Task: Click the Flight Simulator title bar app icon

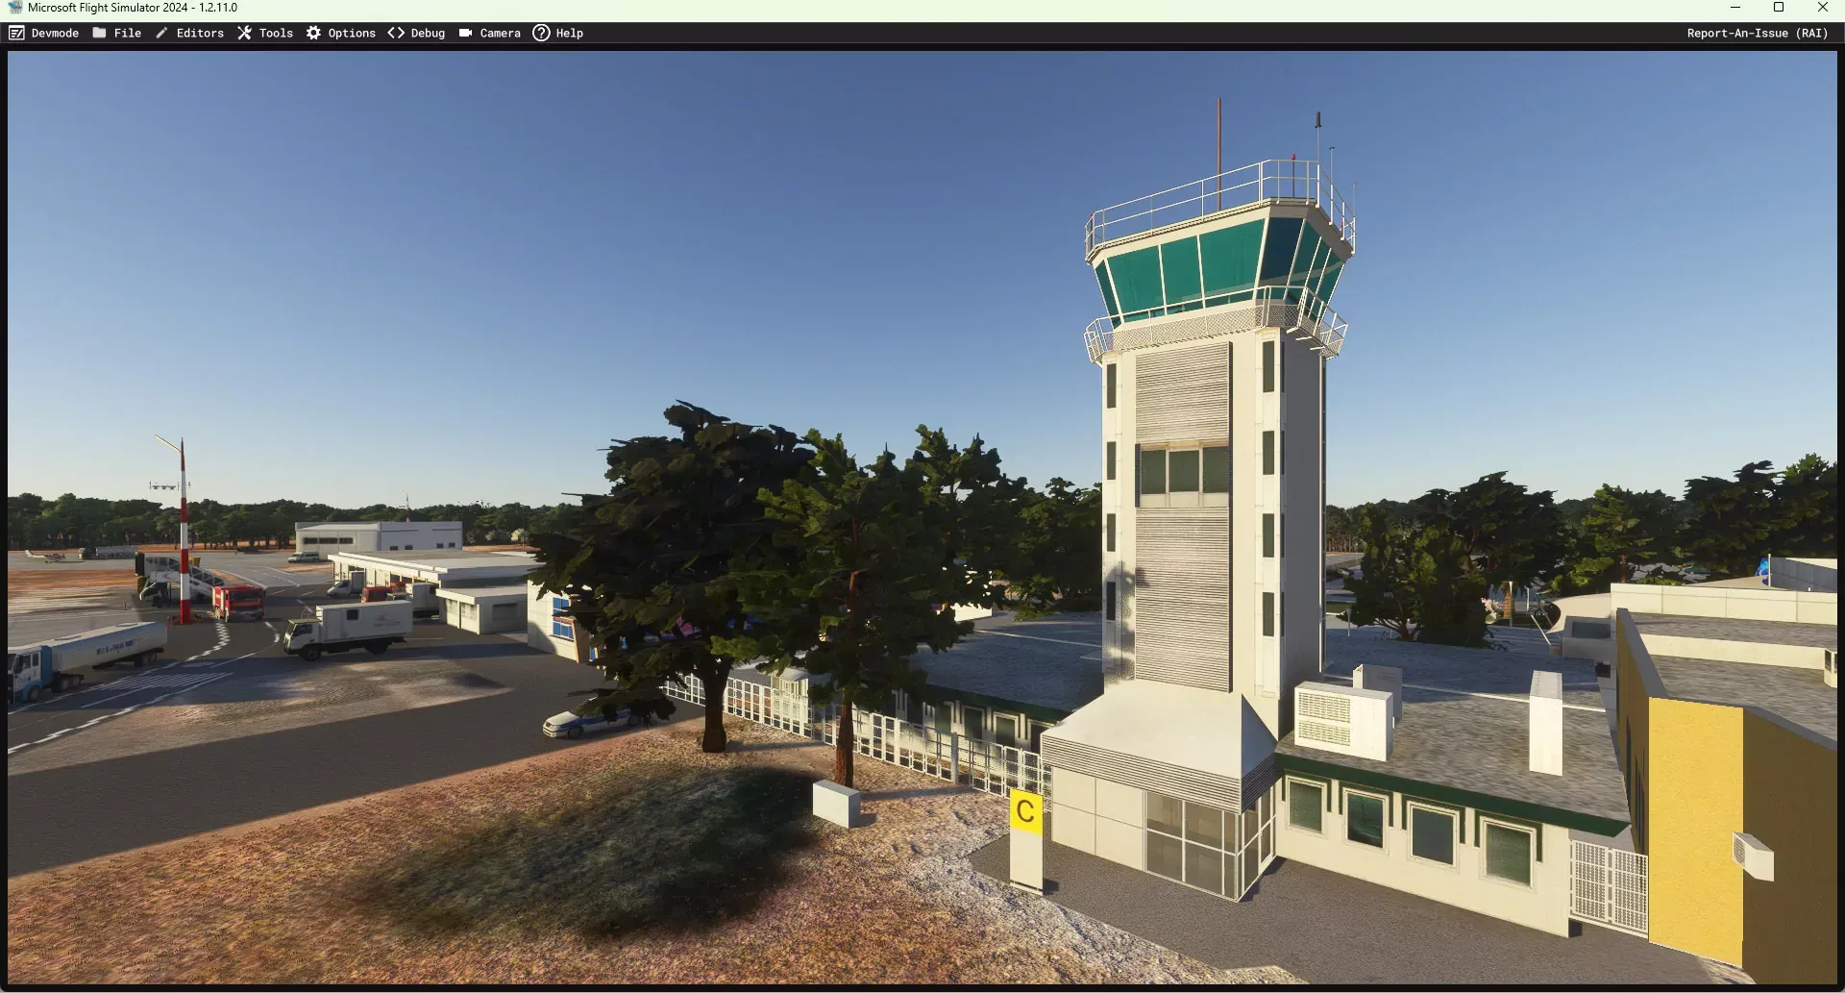Action: pos(14,8)
